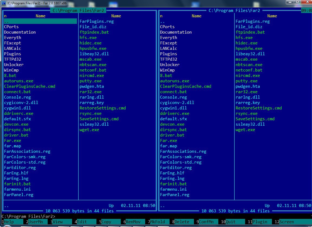Select WinCmp folder in left panel
The image size is (312, 227).
(11, 70)
